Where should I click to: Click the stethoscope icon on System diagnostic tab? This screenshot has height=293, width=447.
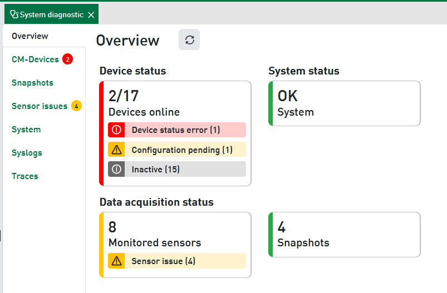pos(14,14)
